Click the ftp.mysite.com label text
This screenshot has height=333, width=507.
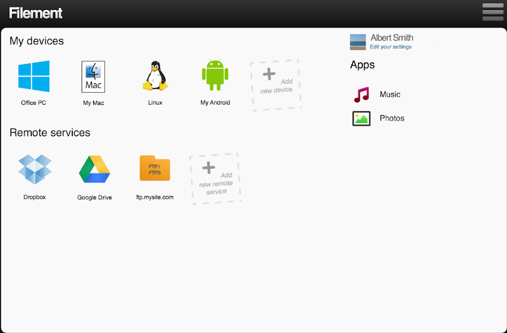(x=155, y=197)
